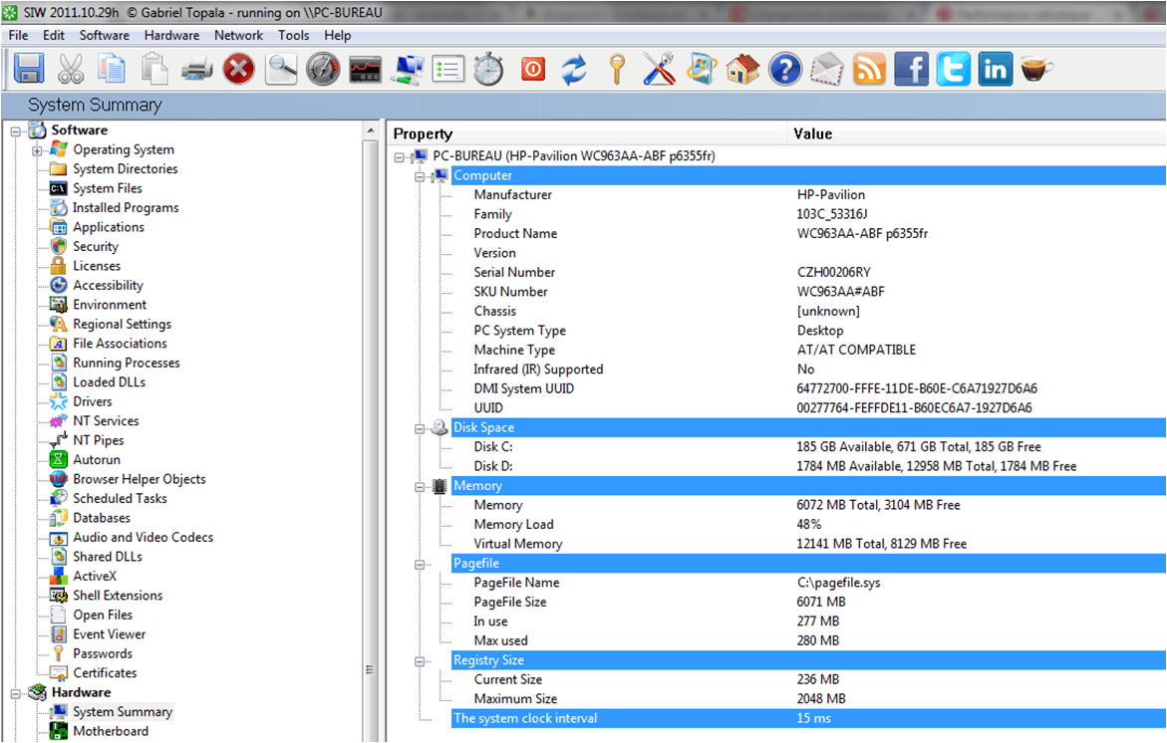This screenshot has width=1167, height=743.
Task: Select Running Processes in the tree
Action: click(x=126, y=363)
